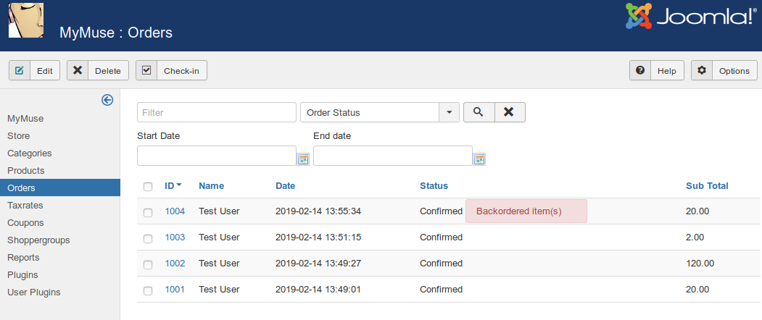Select Orders in the sidebar
Screen dimensions: 762x320
(59, 188)
